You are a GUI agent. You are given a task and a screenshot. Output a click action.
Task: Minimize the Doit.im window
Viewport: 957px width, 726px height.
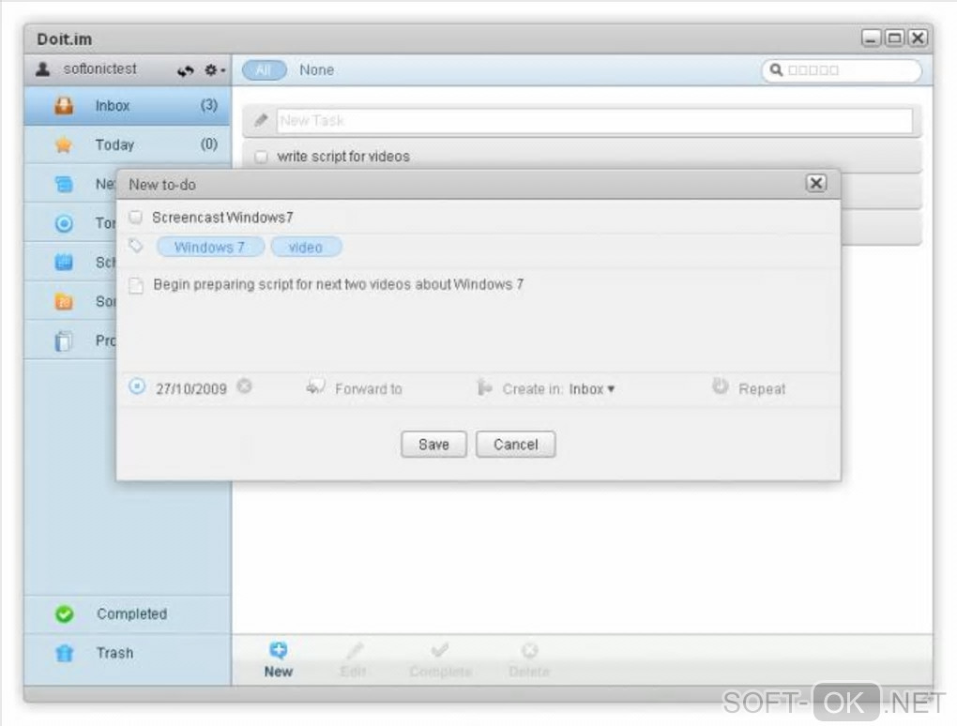click(x=871, y=38)
